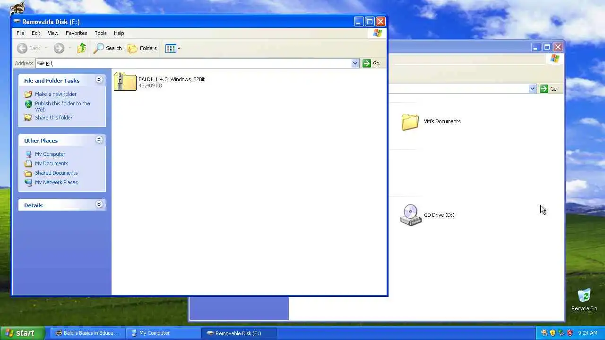
Task: Open the Forward history dropdown arrow
Action: [69, 48]
